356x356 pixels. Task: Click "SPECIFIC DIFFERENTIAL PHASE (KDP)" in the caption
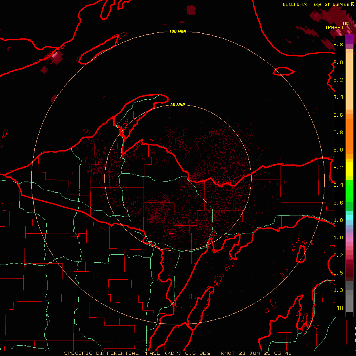coord(123,353)
